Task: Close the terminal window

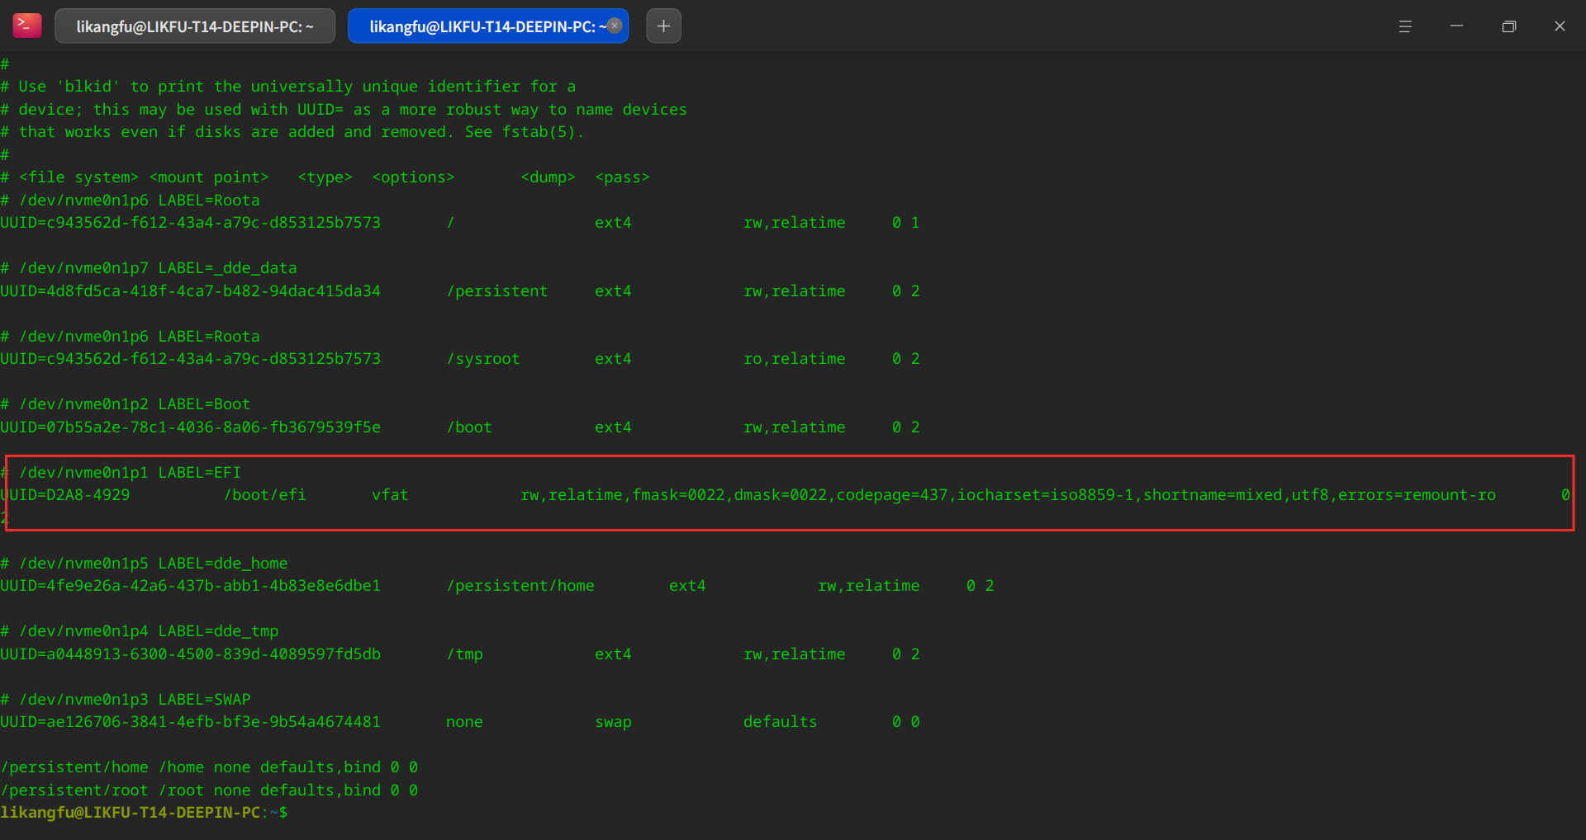Action: coord(1560,26)
